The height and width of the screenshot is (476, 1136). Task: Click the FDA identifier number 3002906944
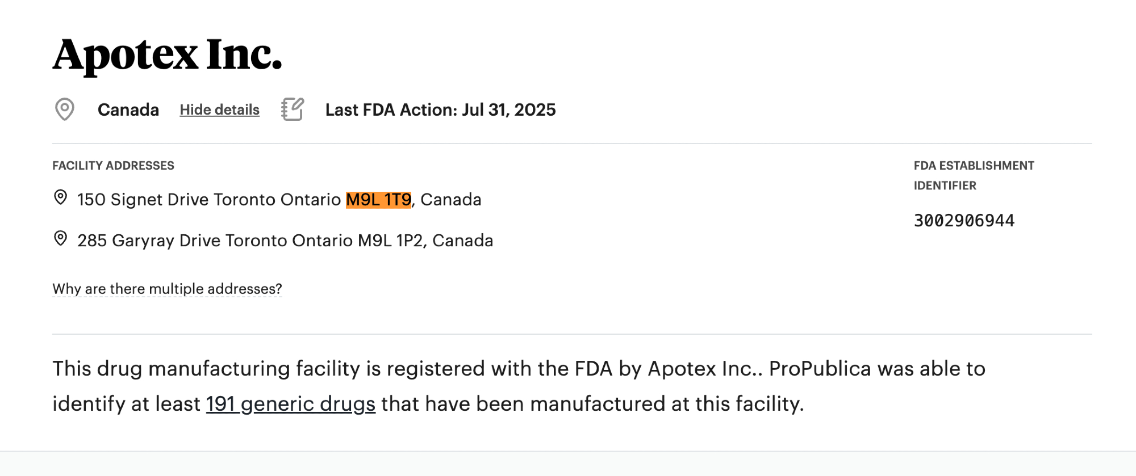tap(964, 221)
